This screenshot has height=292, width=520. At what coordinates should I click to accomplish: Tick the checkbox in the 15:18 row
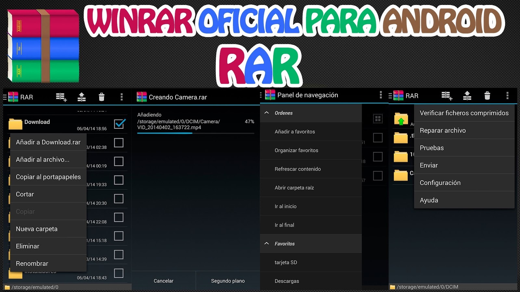pos(119,236)
